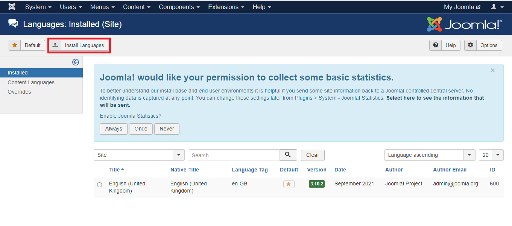
Task: Open the Options toolbar button
Action: (483, 45)
